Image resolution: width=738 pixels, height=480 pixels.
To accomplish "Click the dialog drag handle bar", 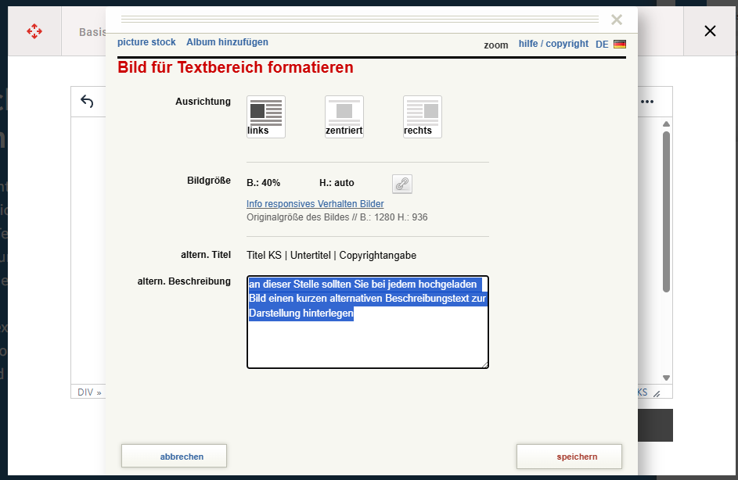I will click(x=359, y=20).
